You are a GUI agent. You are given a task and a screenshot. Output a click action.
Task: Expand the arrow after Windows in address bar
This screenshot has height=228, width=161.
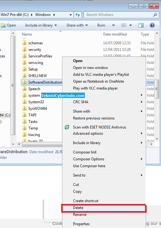pos(54,15)
